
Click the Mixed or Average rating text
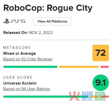coord(20,53)
